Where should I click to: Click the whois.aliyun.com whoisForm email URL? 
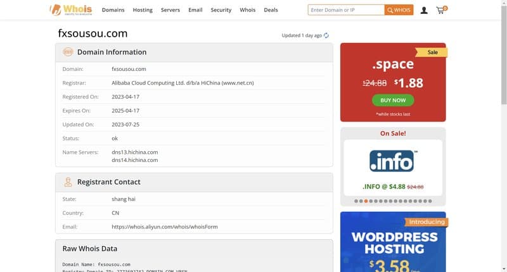tap(165, 227)
